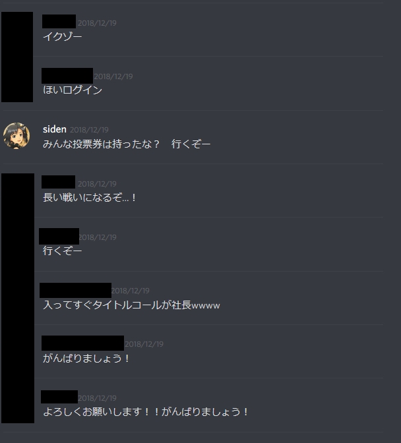401x443 pixels.
Task: Open siden's profile avatar picture
Action: [x=16, y=136]
